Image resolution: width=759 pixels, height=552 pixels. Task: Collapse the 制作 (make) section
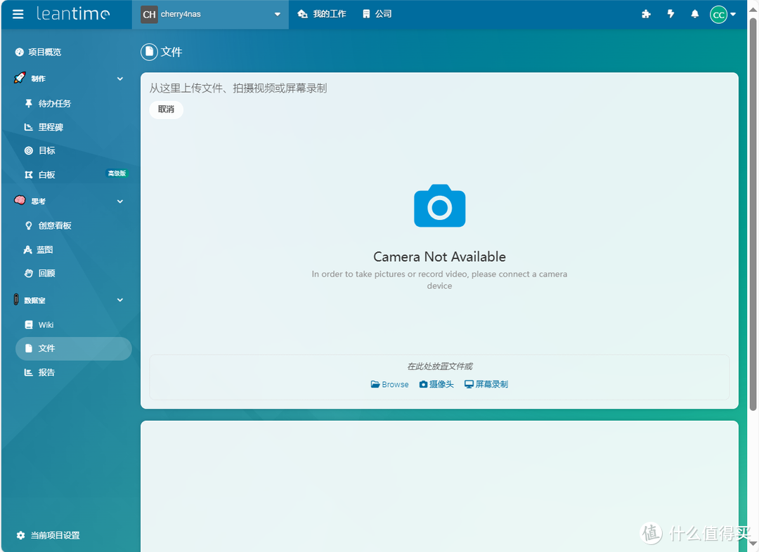pyautogui.click(x=120, y=78)
